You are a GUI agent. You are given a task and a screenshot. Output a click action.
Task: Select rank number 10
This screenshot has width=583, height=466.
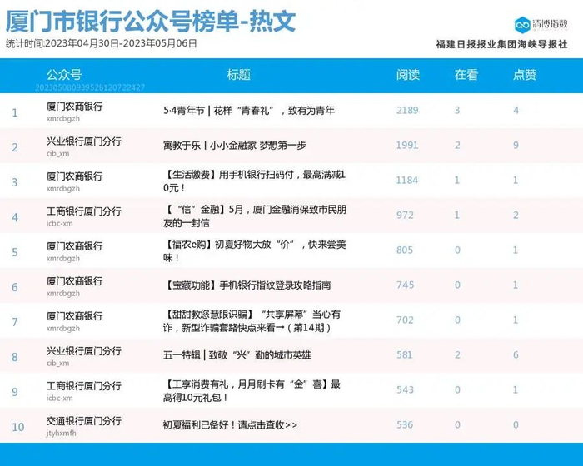18,427
